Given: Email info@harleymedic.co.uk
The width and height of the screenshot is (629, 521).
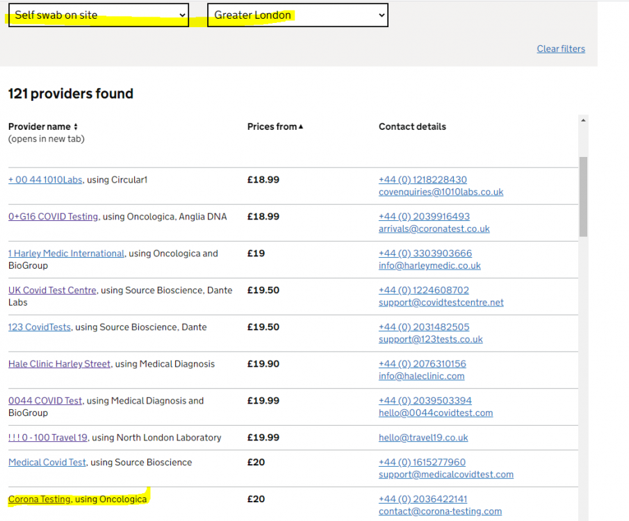Looking at the screenshot, I should [430, 266].
